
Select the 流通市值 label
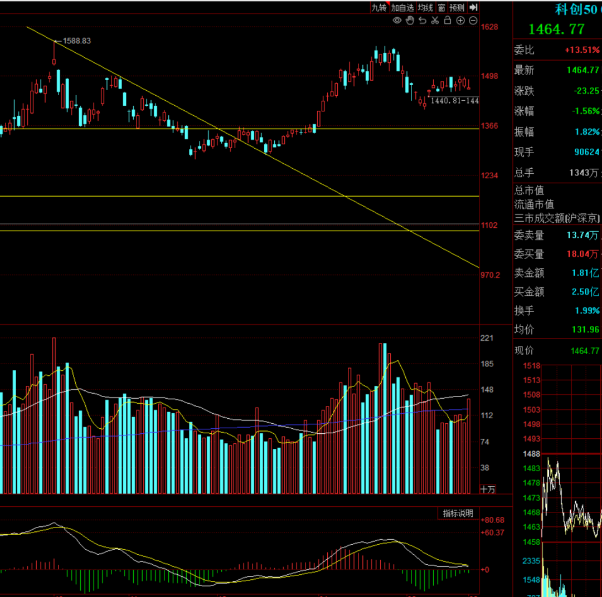coord(534,204)
